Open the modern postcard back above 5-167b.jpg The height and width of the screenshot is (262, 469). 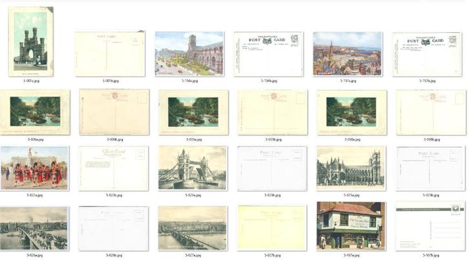click(x=431, y=226)
